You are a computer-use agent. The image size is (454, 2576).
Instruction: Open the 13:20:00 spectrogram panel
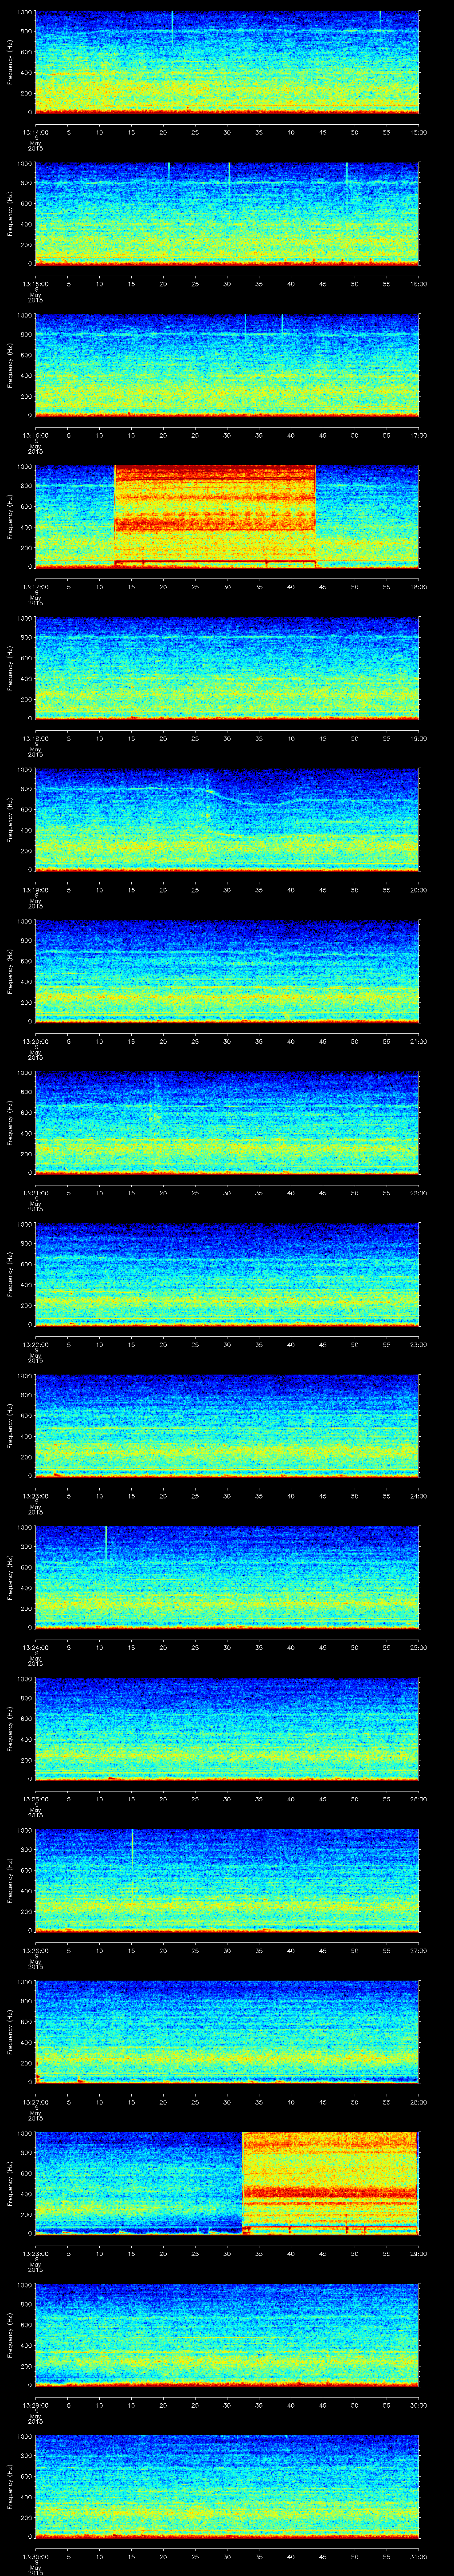point(227,971)
